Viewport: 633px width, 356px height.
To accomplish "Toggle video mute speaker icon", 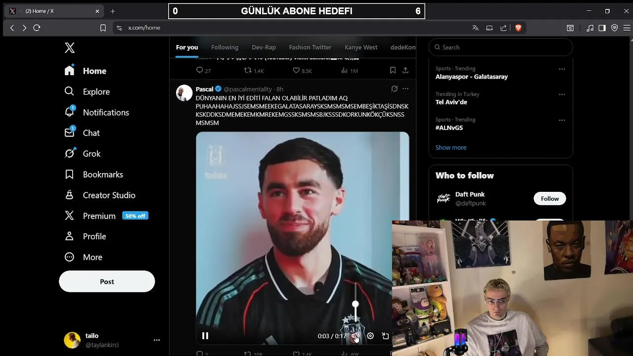I will point(355,336).
